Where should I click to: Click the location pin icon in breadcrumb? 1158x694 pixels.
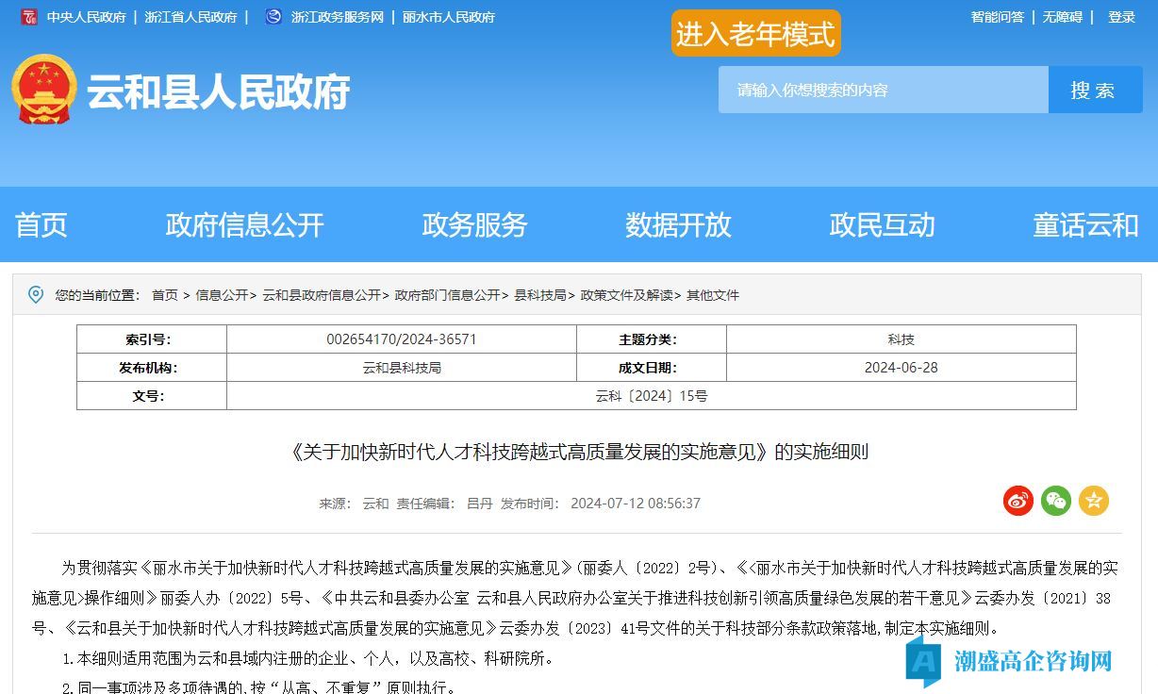(36, 295)
